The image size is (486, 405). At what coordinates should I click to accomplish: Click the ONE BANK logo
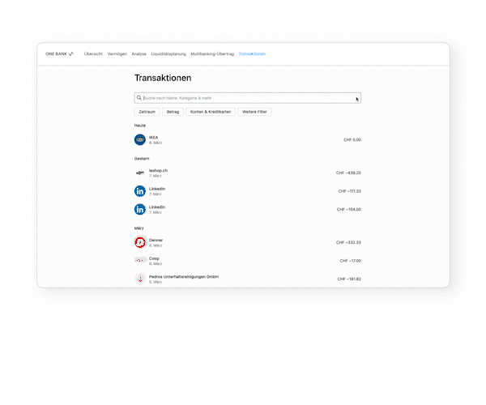(x=59, y=54)
